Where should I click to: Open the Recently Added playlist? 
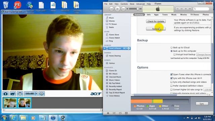tap(115, 86)
